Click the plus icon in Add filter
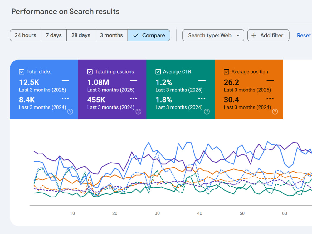This screenshot has width=312, height=234. click(254, 36)
